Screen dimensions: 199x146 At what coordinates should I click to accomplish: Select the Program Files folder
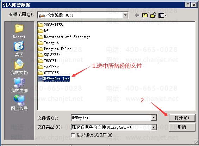(55, 49)
